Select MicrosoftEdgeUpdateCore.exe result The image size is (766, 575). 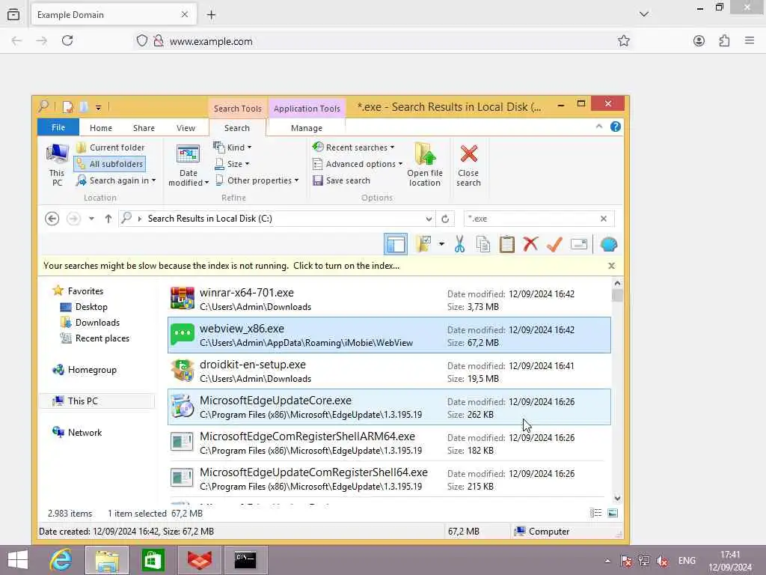[389, 407]
